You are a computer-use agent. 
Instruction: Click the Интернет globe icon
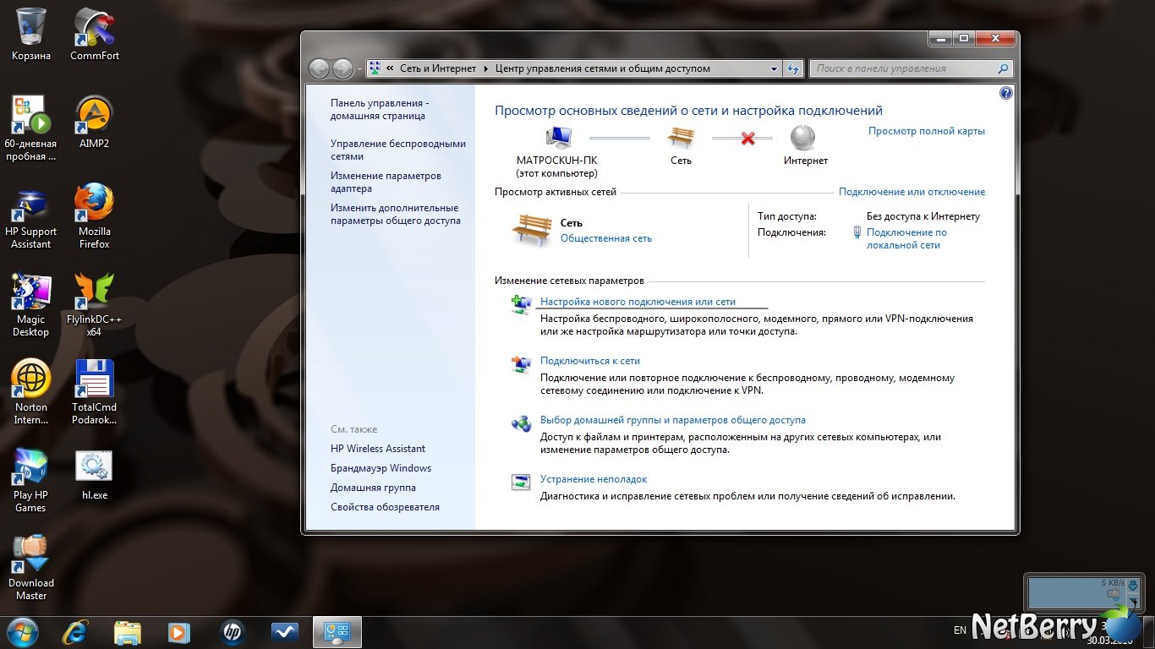point(802,137)
